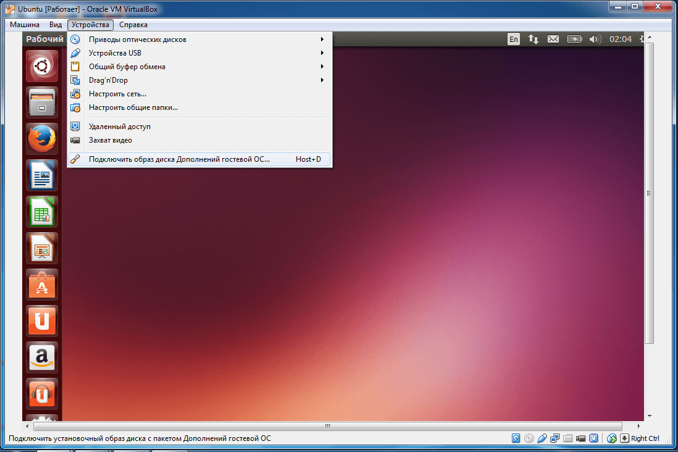Image resolution: width=678 pixels, height=452 pixels.
Task: Open LibreOffice Writer from the launcher
Action: tap(42, 175)
